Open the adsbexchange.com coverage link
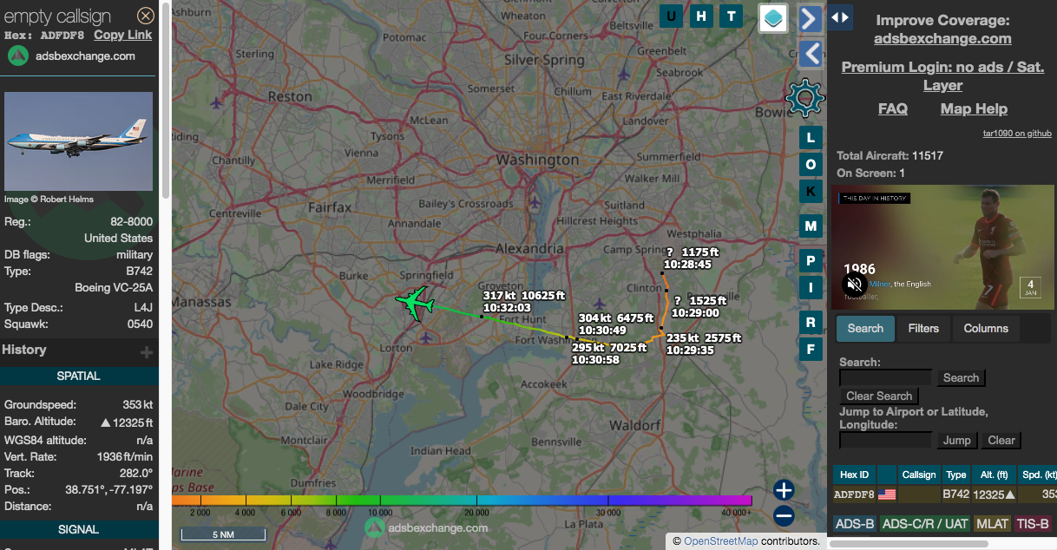1057x550 pixels. tap(942, 38)
